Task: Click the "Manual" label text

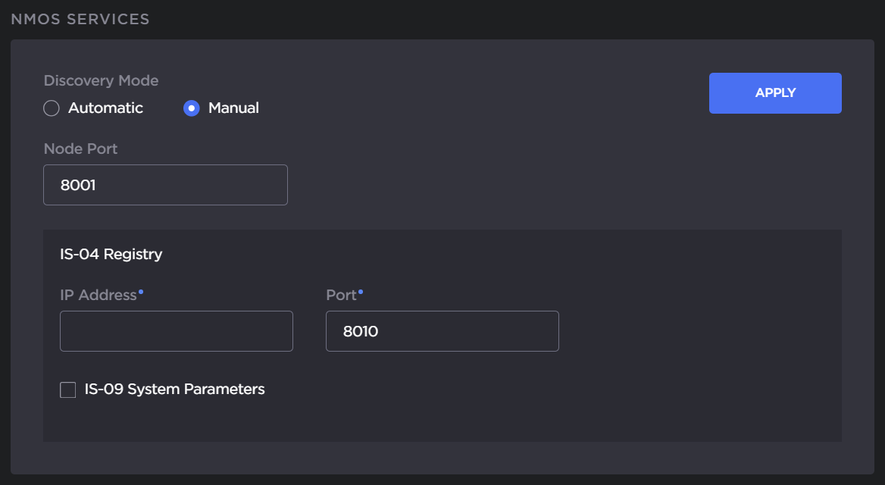Action: 233,108
